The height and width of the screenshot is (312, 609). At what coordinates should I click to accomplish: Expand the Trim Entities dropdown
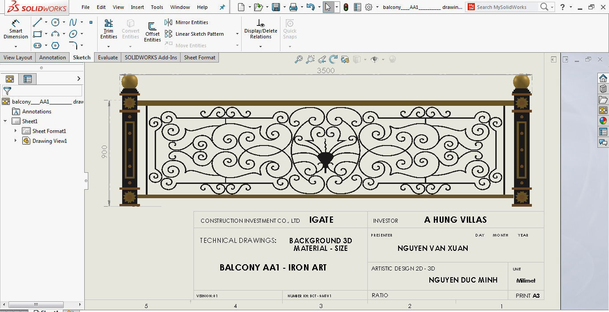tap(108, 46)
